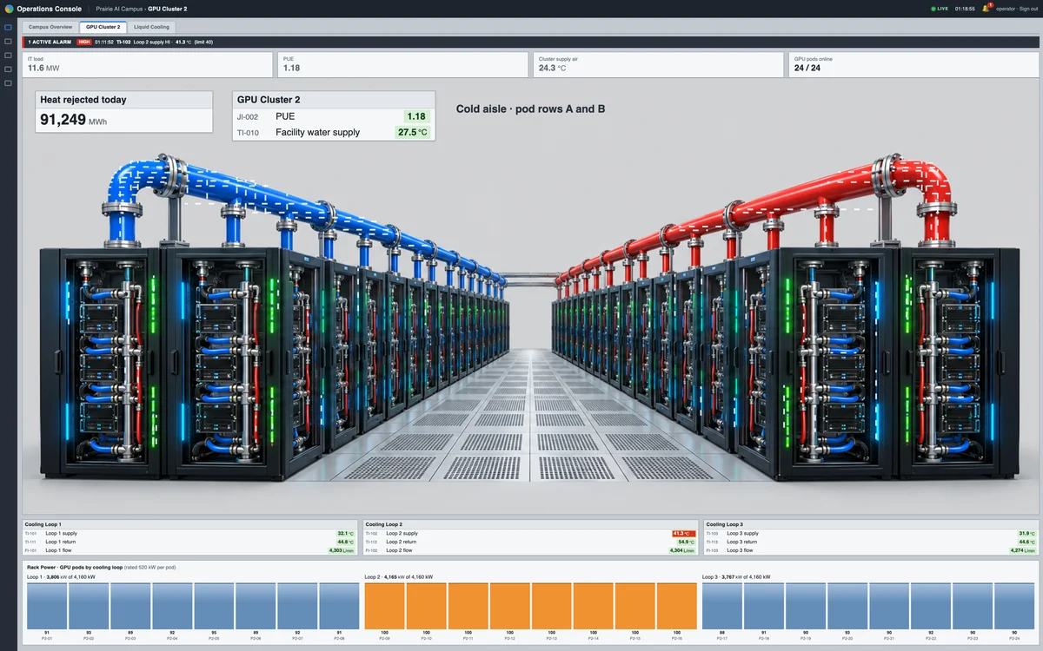The width and height of the screenshot is (1043, 651).
Task: Click the Loop 3 flow 4,274 L/min value
Action: (x=1023, y=550)
